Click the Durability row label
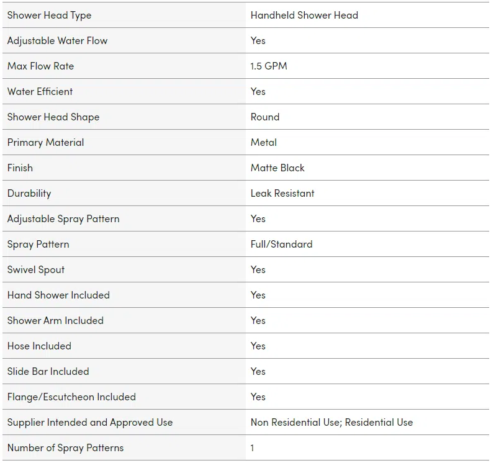Viewport: 496px width, 463px height. 29,194
